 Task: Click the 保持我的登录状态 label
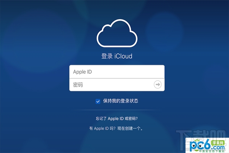[121, 101]
